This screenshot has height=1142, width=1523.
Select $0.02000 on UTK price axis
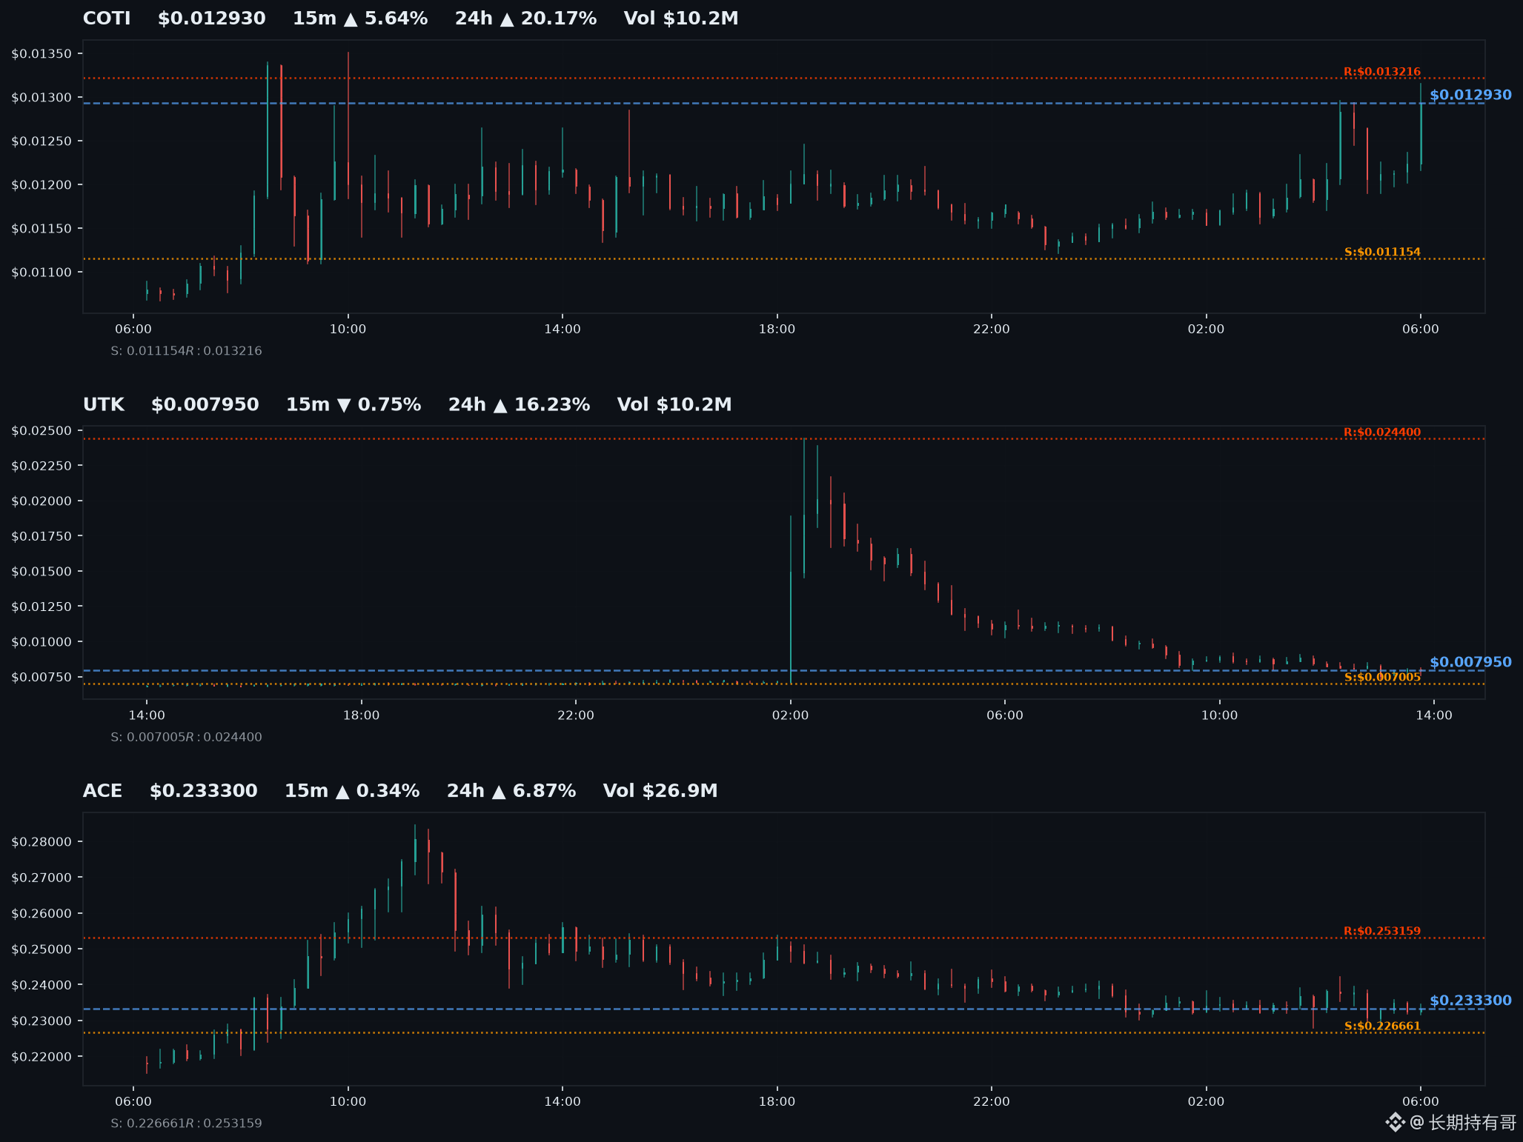point(42,501)
